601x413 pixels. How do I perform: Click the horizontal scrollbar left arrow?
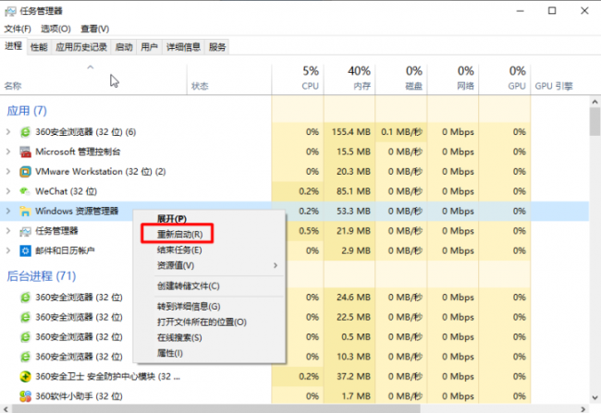tap(6, 408)
